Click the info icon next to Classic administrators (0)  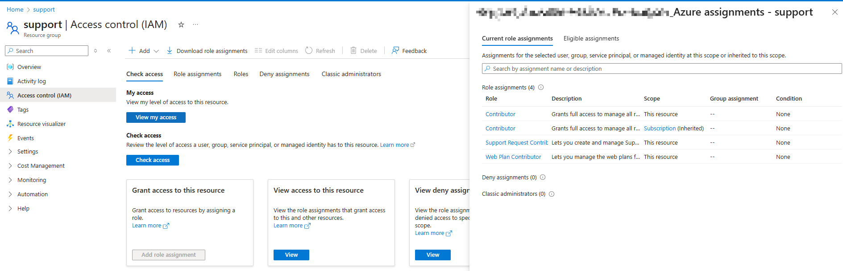click(x=552, y=194)
